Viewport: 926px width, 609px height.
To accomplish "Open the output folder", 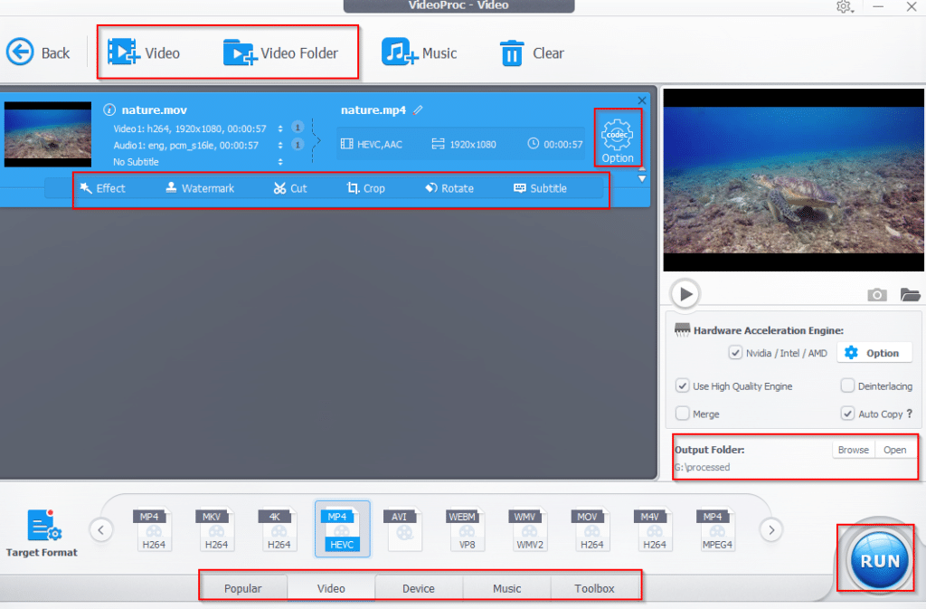I will (x=894, y=450).
